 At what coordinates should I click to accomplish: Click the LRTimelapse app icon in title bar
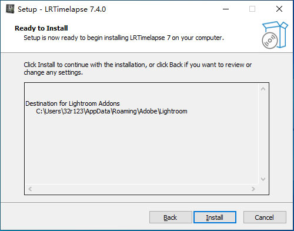(10, 9)
